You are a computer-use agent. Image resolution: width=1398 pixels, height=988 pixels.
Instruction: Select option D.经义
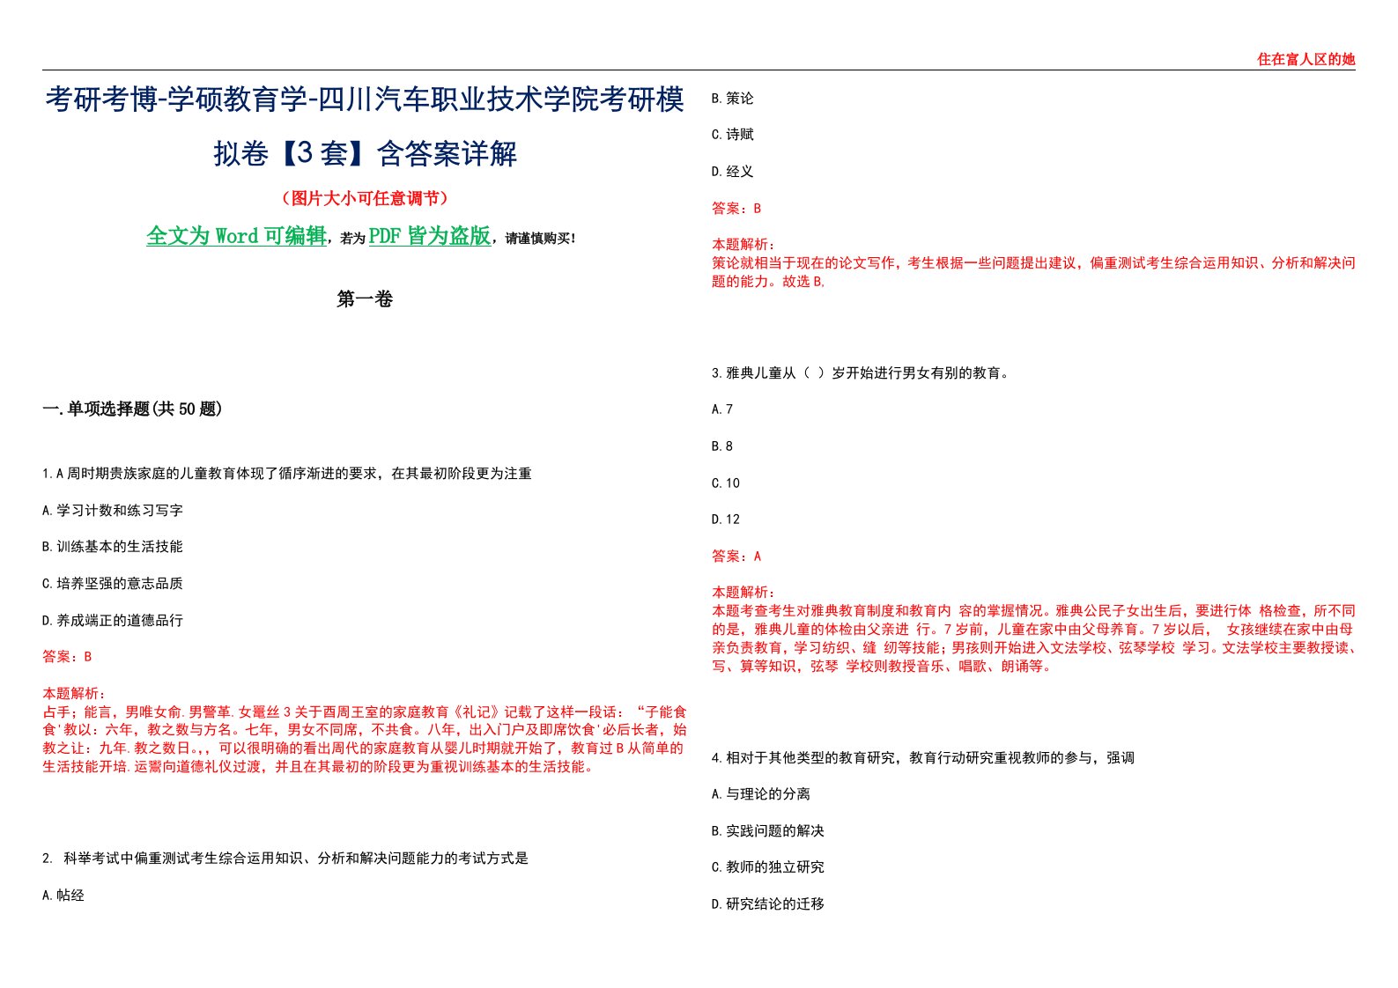click(733, 172)
